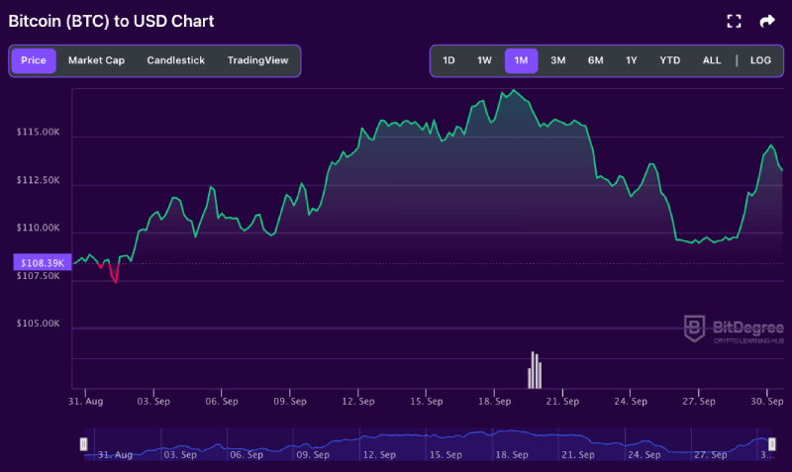Viewport: 792px width, 472px height.
Task: Grab the right navigator range handle
Action: coord(772,443)
